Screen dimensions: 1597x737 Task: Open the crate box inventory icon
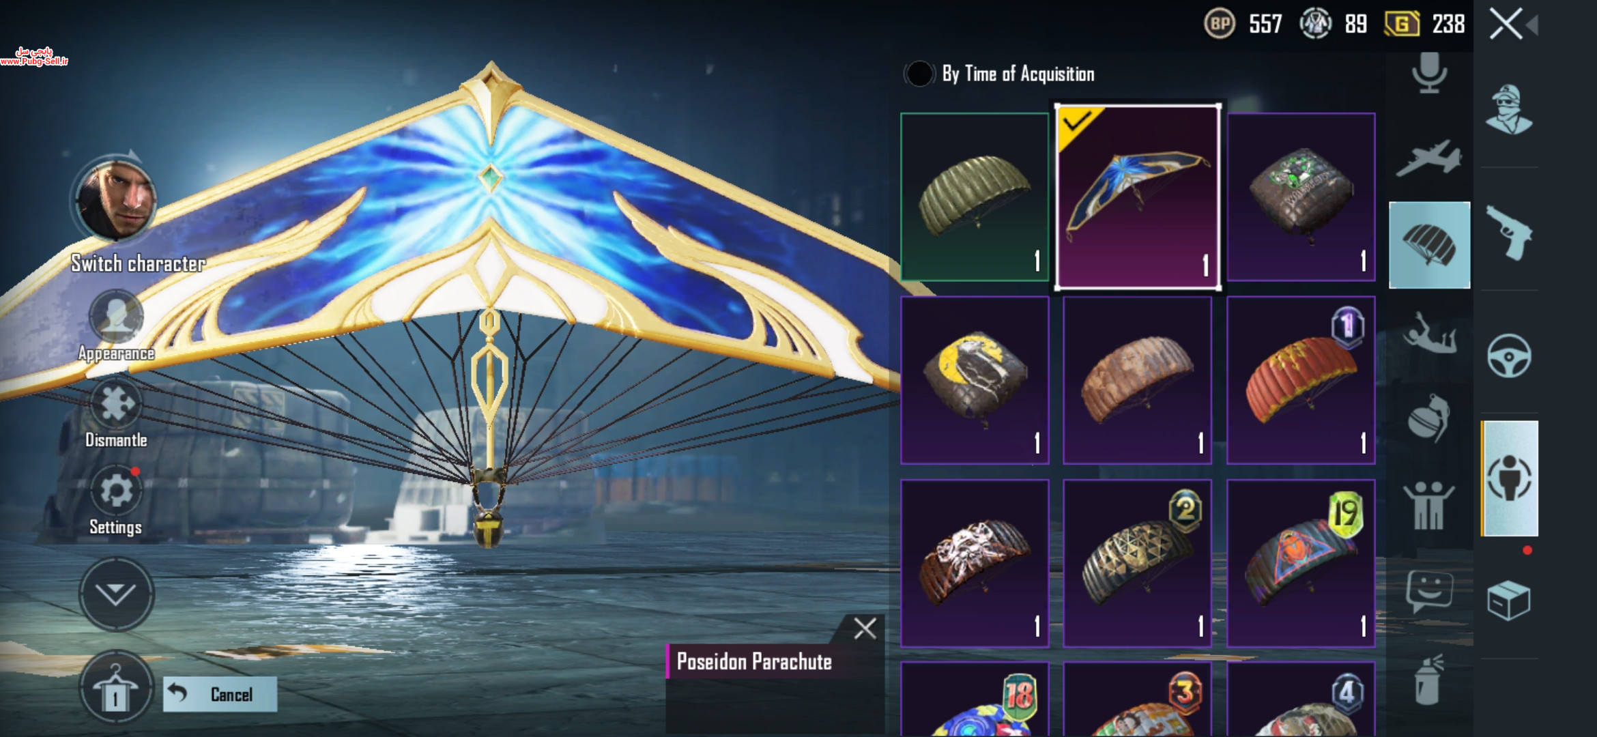click(1509, 601)
